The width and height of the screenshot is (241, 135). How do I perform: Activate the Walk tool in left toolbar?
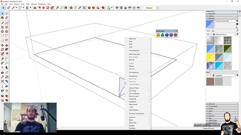[x=2, y=91]
